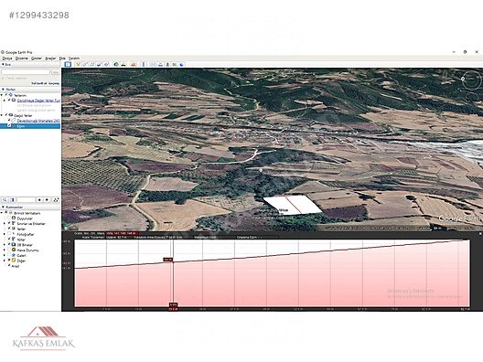The width and height of the screenshot is (483, 362).
Task: Collapse the Yerlerim tree node
Action: 2,95
